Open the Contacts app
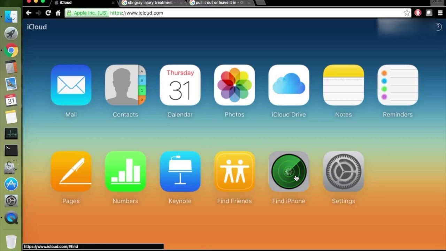Screen dimensions: 446x251 point(125,85)
